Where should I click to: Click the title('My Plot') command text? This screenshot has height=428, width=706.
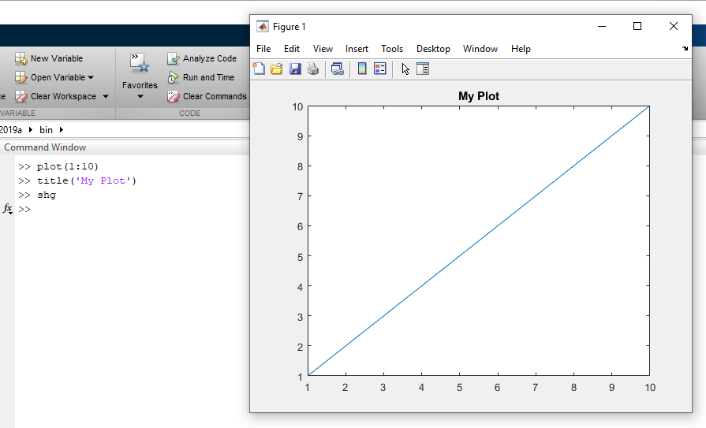87,181
